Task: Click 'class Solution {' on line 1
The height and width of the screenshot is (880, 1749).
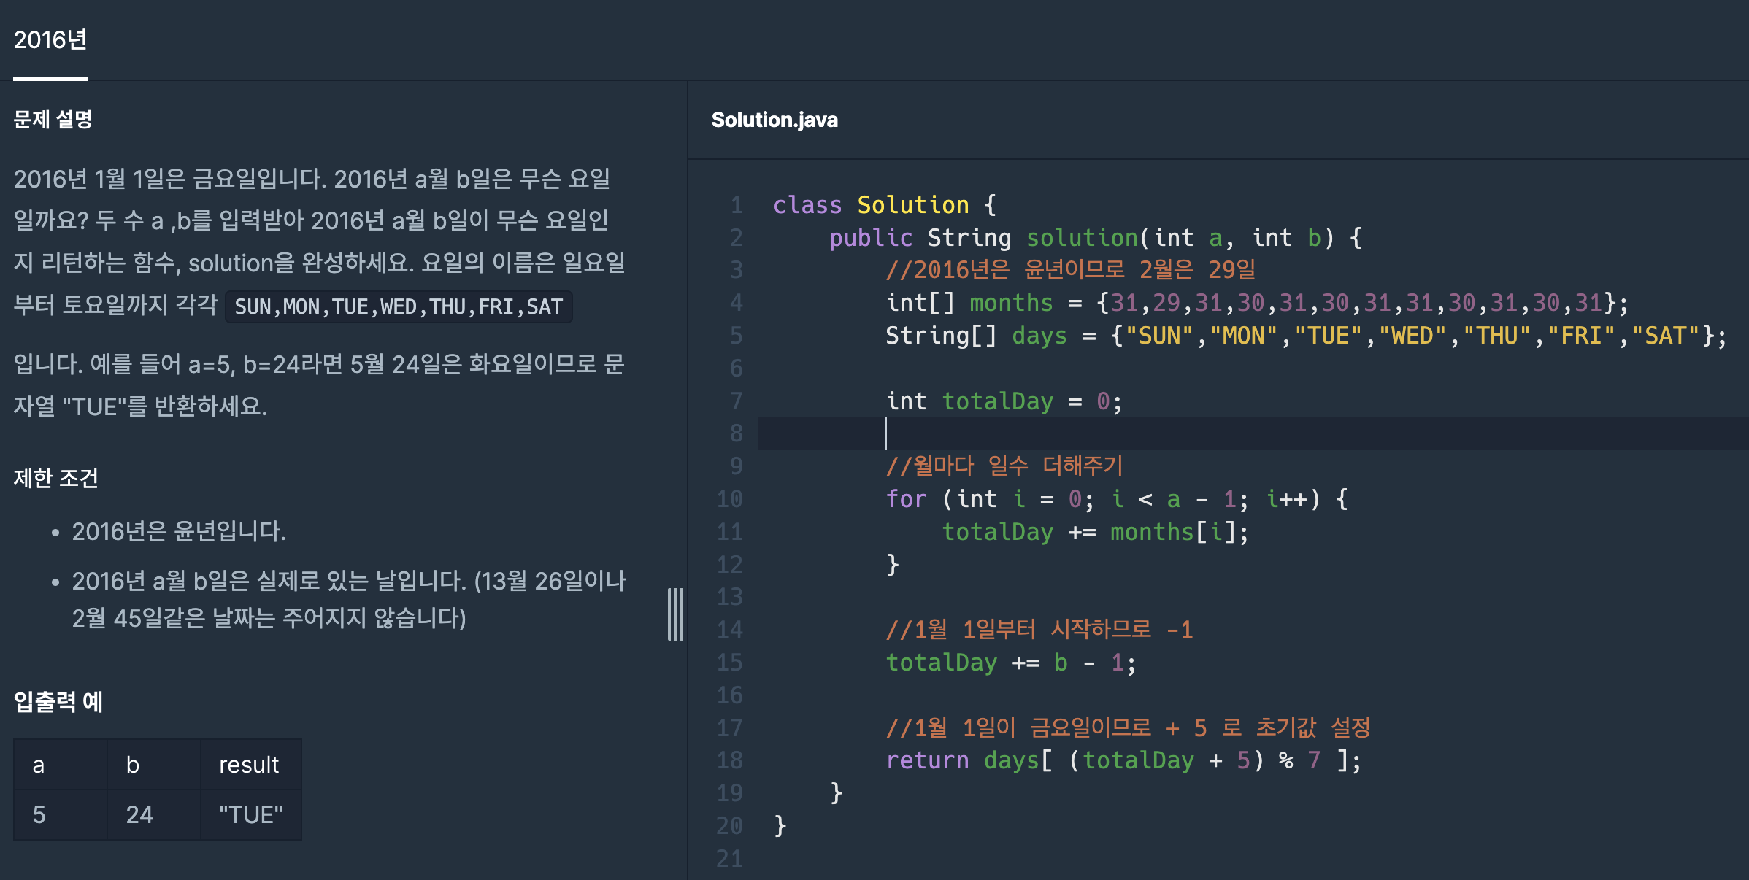Action: [885, 205]
